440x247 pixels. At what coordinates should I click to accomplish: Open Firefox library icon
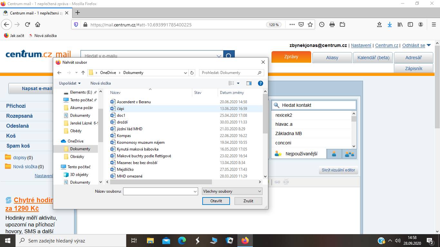tap(400, 24)
